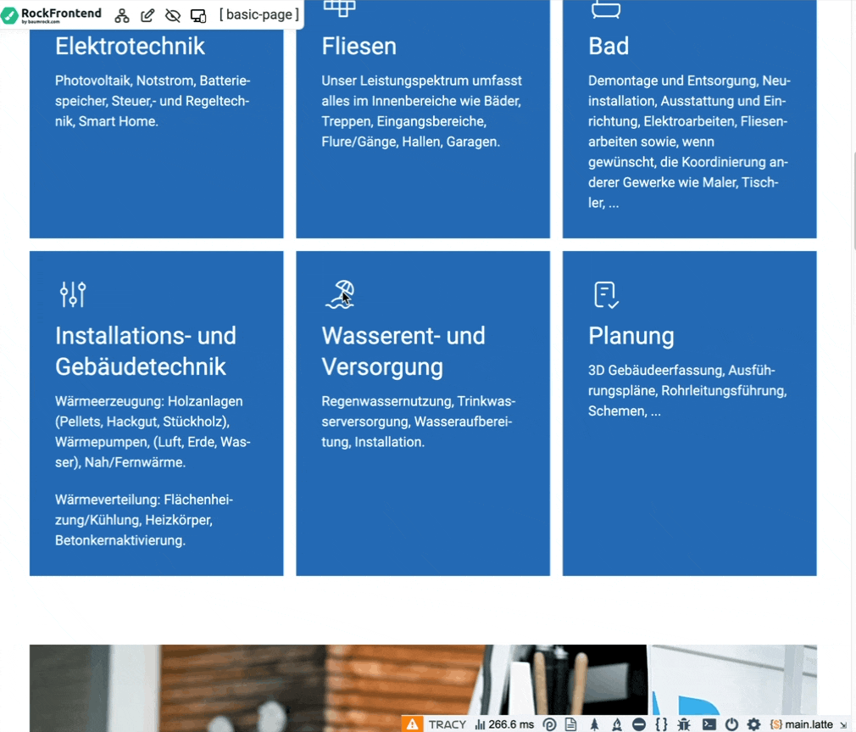
Task: Click the edit page pencil icon
Action: [x=147, y=15]
